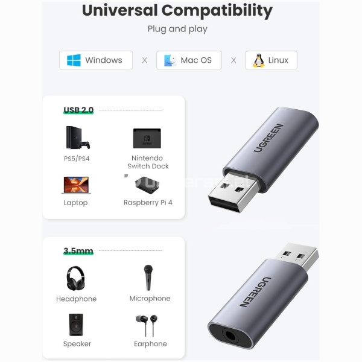
Task: Click the Earphone icon
Action: click(x=147, y=326)
